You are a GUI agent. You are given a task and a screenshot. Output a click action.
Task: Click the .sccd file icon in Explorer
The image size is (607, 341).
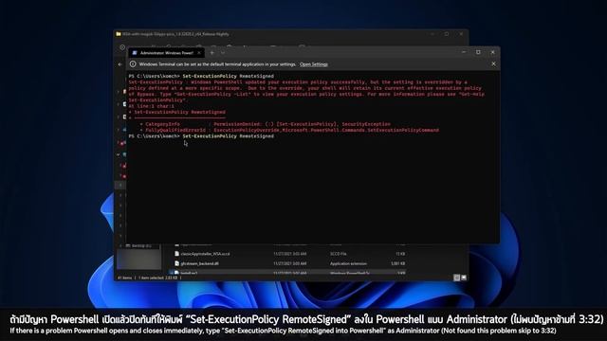(177, 254)
